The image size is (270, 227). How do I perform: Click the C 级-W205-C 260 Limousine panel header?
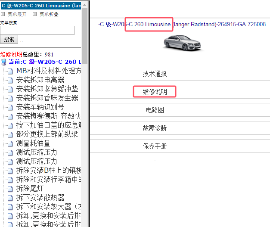(x=41, y=6)
